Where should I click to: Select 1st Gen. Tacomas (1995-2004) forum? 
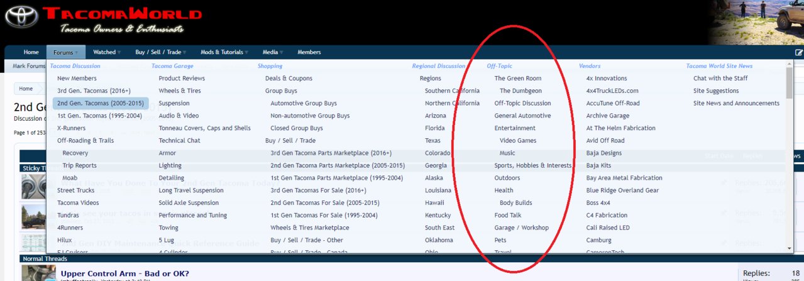pyautogui.click(x=99, y=116)
